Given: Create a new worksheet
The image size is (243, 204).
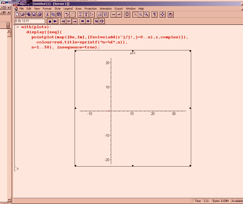Looking at the screenshot, I should pyautogui.click(x=17, y=15).
